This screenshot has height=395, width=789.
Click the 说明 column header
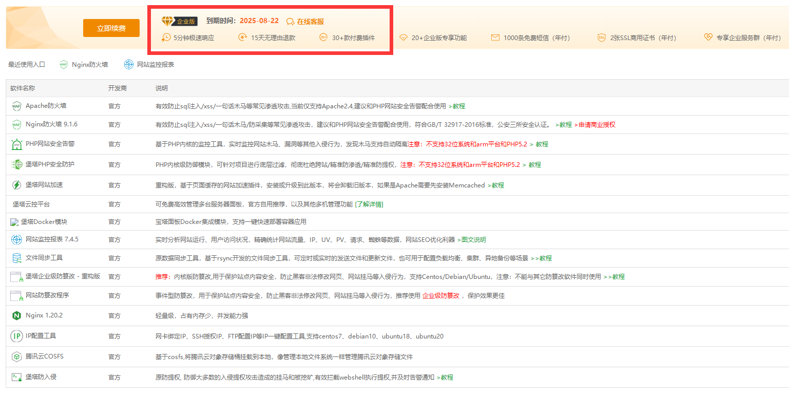click(x=162, y=88)
